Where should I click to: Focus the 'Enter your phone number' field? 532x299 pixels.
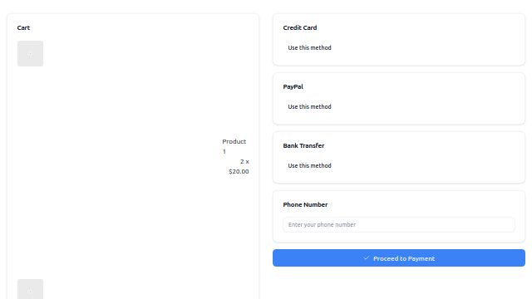coord(399,225)
